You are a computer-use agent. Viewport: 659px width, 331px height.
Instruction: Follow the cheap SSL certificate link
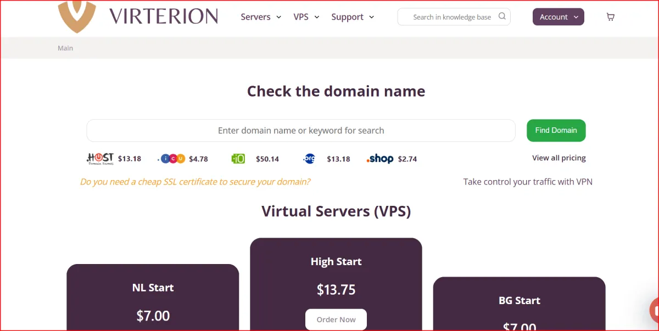click(x=195, y=182)
